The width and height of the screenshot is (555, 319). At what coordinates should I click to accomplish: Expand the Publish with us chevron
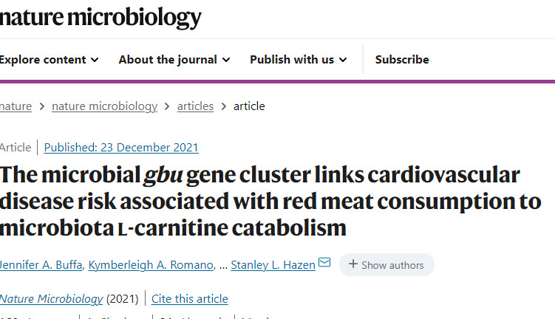pyautogui.click(x=343, y=60)
